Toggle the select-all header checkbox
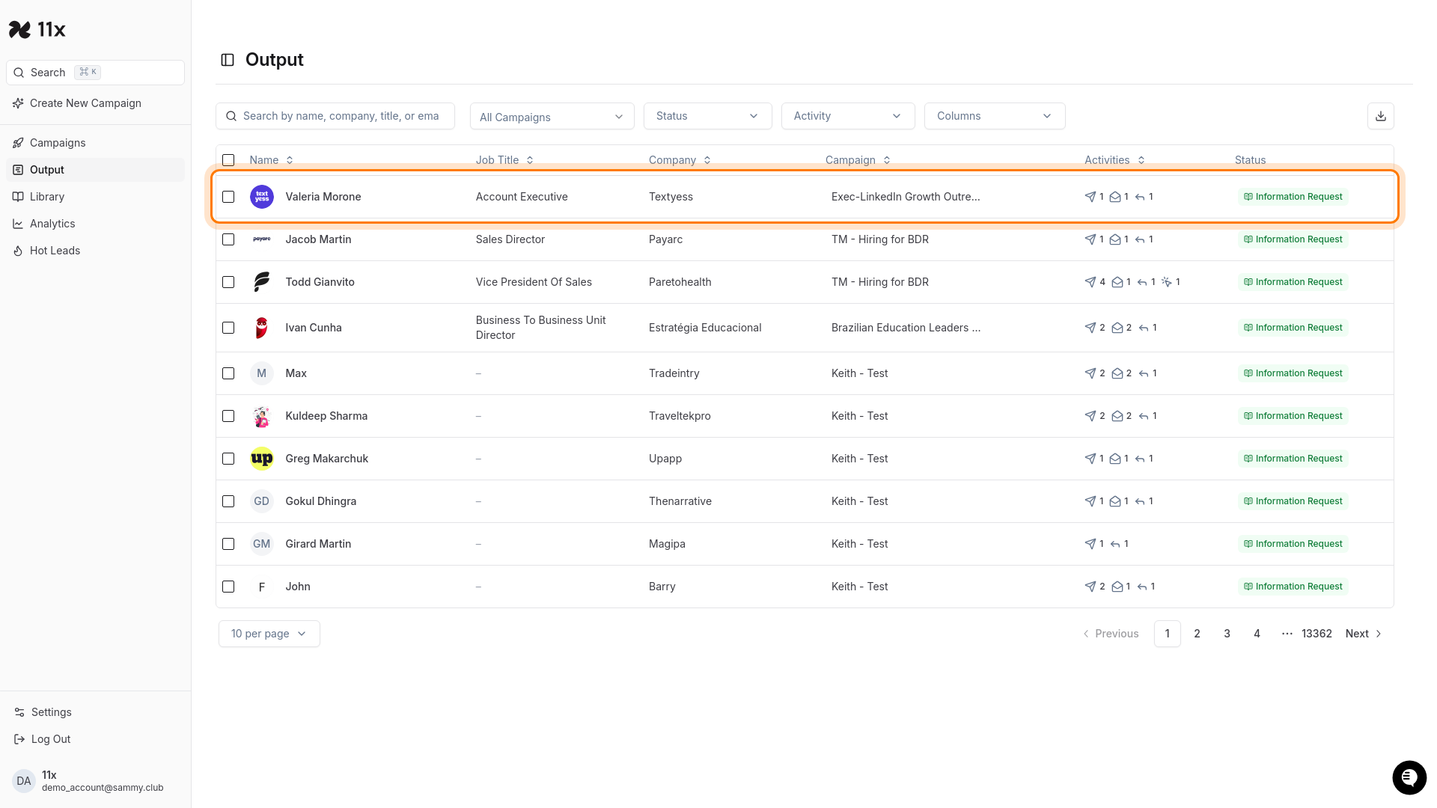The height and width of the screenshot is (808, 1437). point(228,160)
